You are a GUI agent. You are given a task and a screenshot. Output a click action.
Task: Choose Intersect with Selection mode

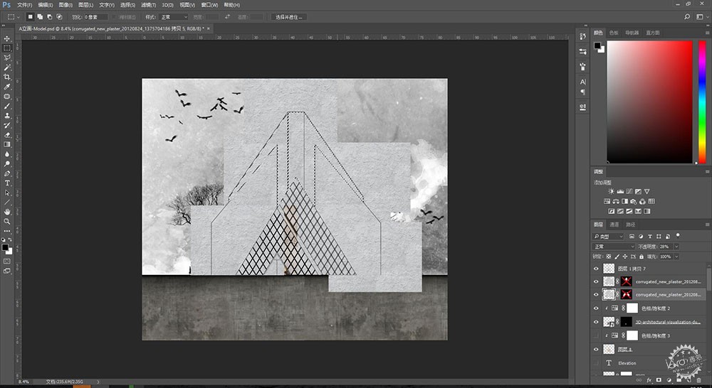(x=59, y=17)
